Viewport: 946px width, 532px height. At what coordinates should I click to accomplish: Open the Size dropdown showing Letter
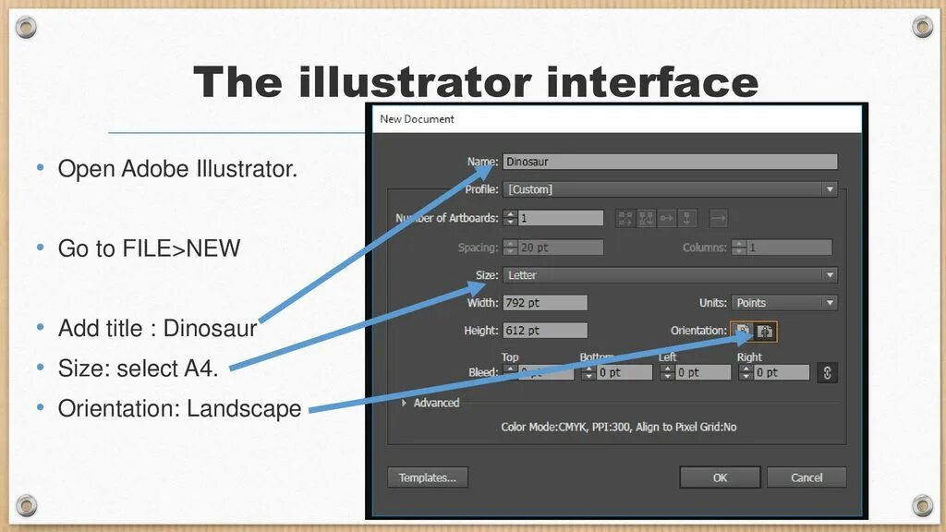[x=671, y=275]
